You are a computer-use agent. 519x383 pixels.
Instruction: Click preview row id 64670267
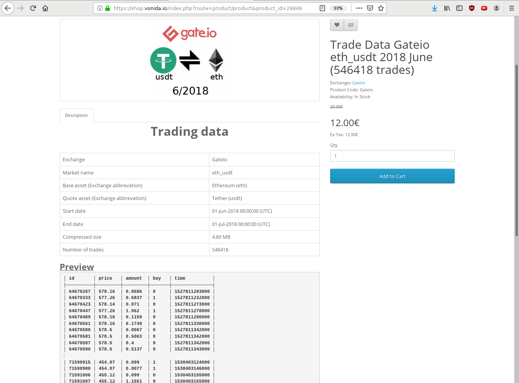click(80, 291)
